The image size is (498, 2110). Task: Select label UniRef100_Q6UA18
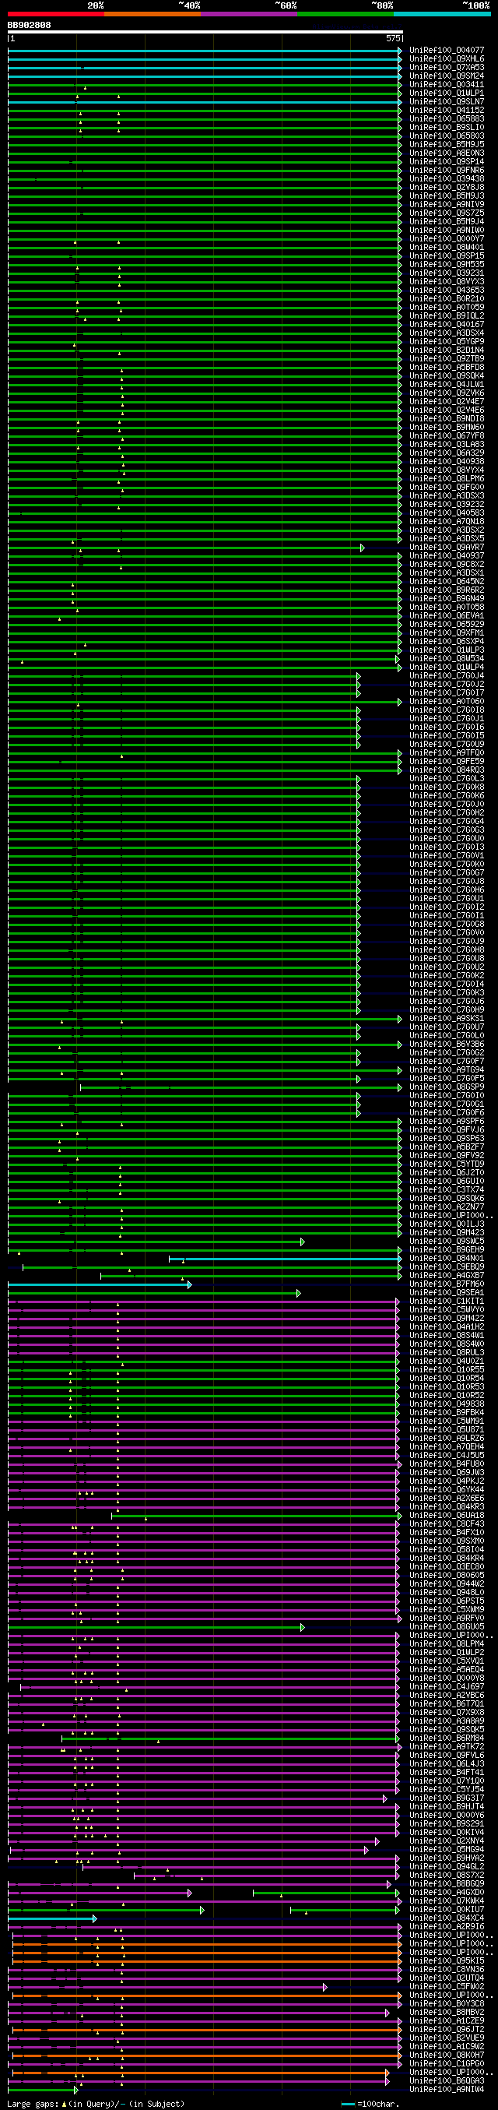coord(447,1516)
